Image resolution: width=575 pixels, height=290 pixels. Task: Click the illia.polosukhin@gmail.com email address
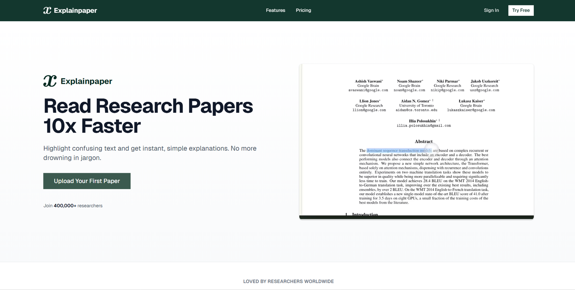point(423,126)
